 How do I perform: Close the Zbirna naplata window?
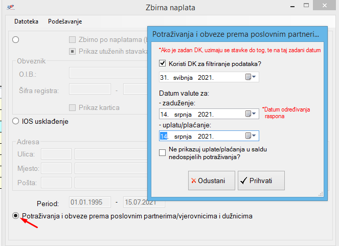(x=327, y=6)
